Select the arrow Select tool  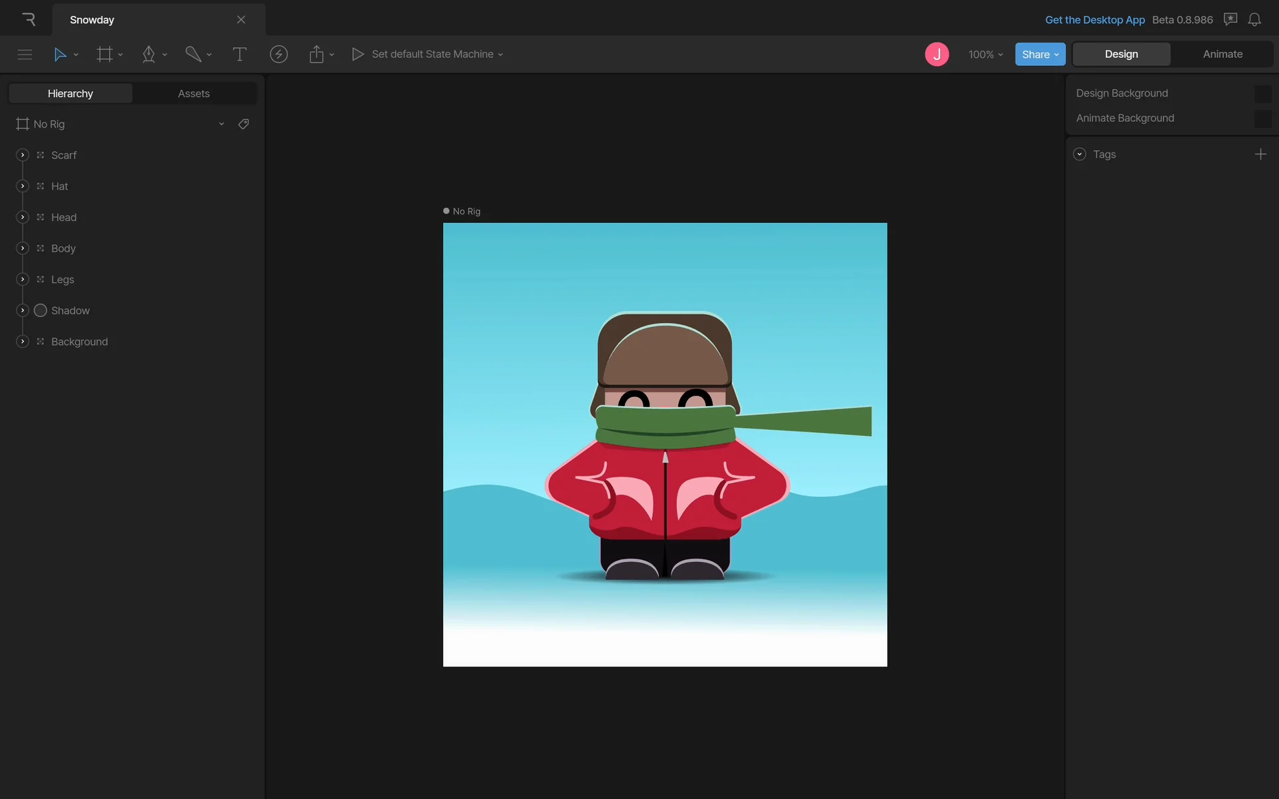60,55
